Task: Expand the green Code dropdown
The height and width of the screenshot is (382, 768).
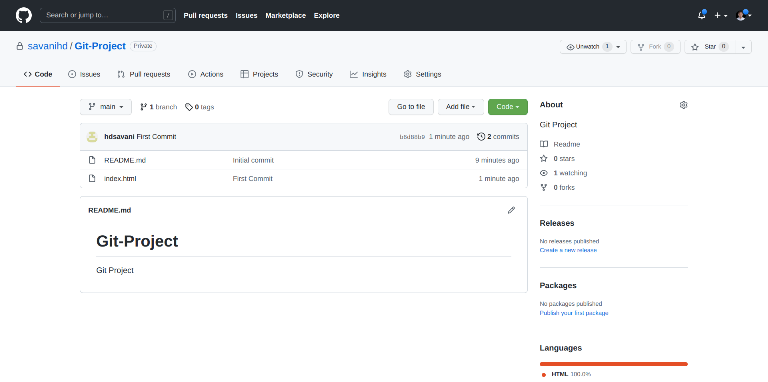Action: [507, 107]
